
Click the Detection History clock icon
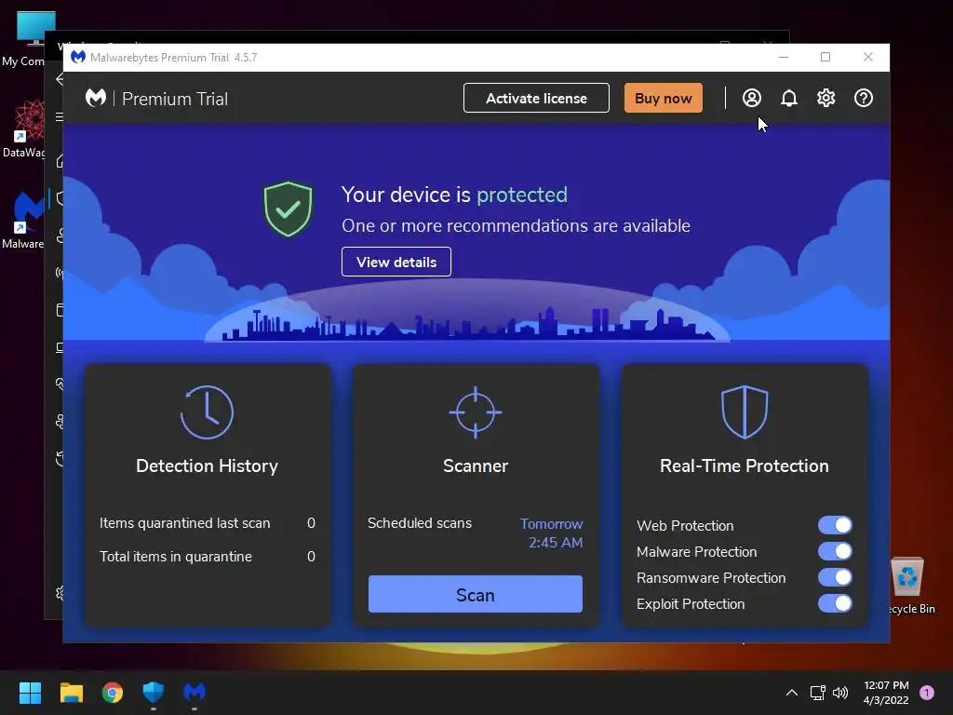click(x=207, y=412)
